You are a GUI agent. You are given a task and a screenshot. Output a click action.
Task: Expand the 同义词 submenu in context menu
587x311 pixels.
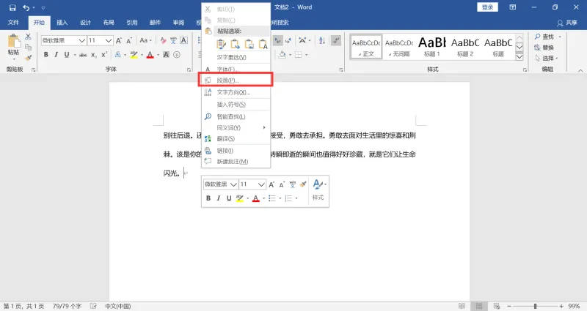(236, 127)
